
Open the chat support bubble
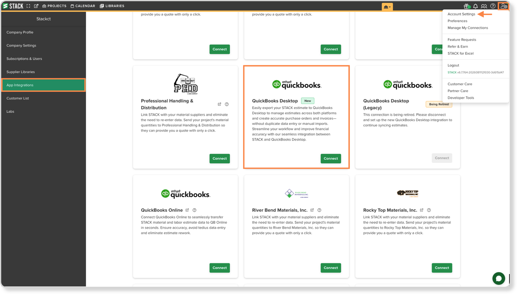click(499, 279)
